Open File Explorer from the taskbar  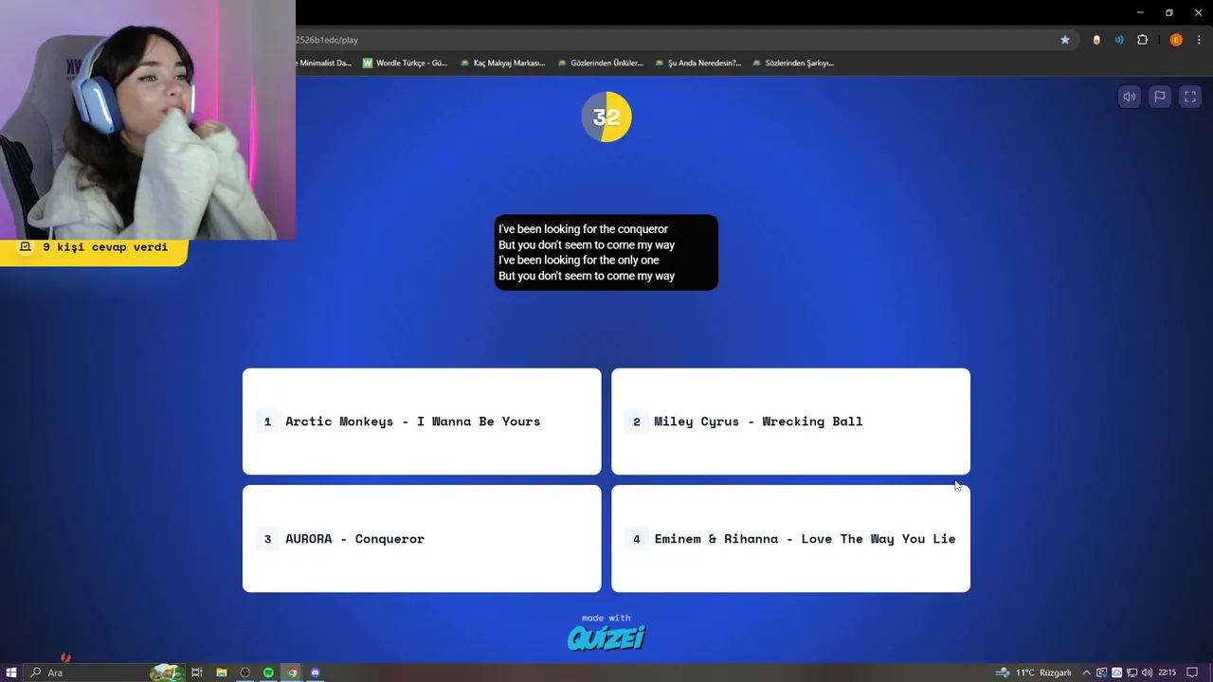(221, 673)
